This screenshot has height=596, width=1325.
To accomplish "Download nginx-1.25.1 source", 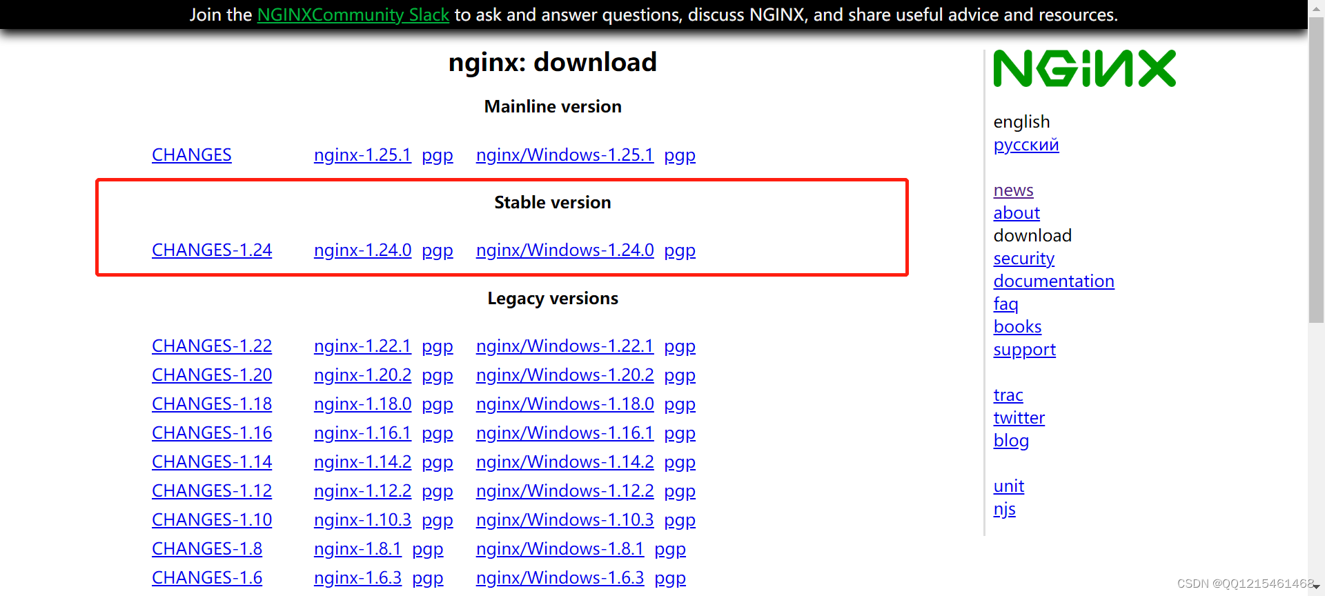I will [x=362, y=155].
